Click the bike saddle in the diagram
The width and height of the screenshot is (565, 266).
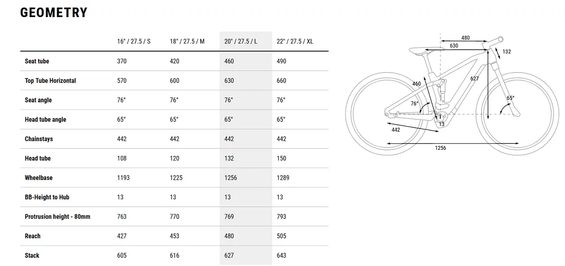pyautogui.click(x=420, y=51)
